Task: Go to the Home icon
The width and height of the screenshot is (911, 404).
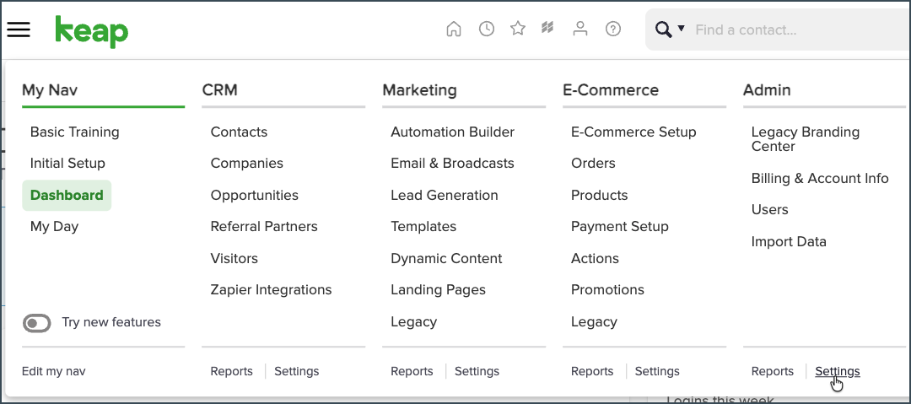Action: pos(454,29)
